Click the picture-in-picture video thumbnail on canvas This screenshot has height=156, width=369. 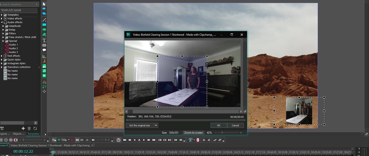pos(299,111)
